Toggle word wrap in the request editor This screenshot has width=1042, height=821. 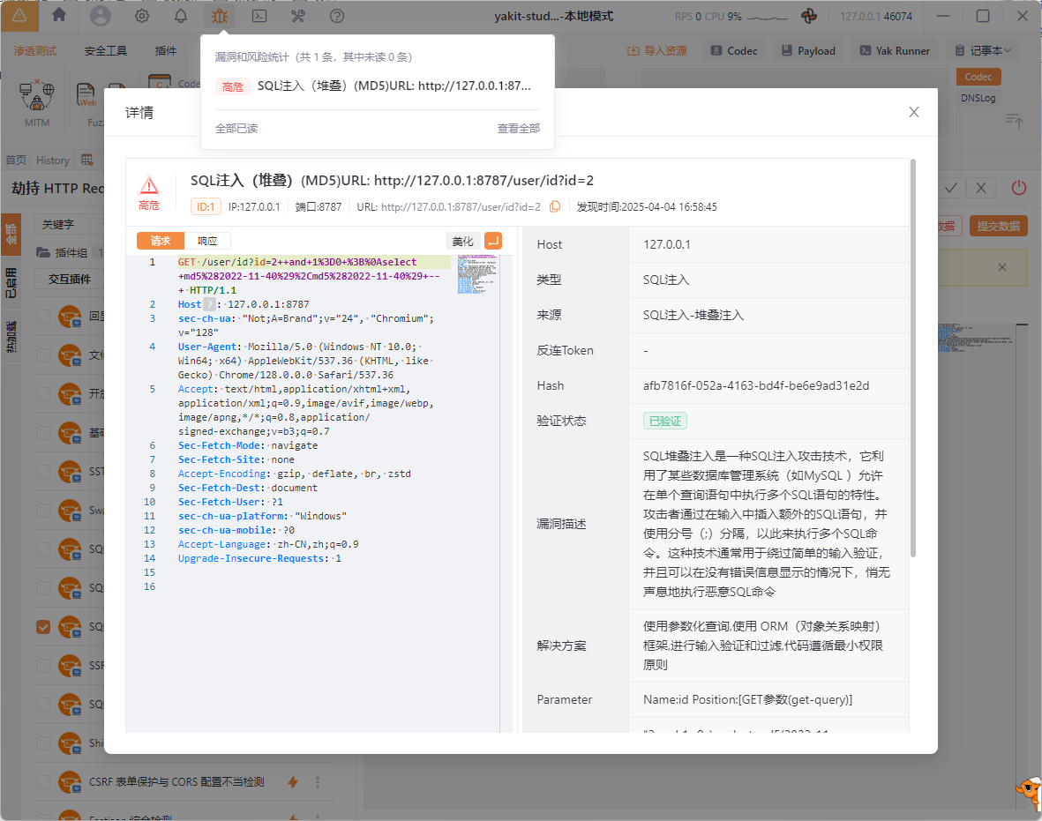[x=493, y=241]
